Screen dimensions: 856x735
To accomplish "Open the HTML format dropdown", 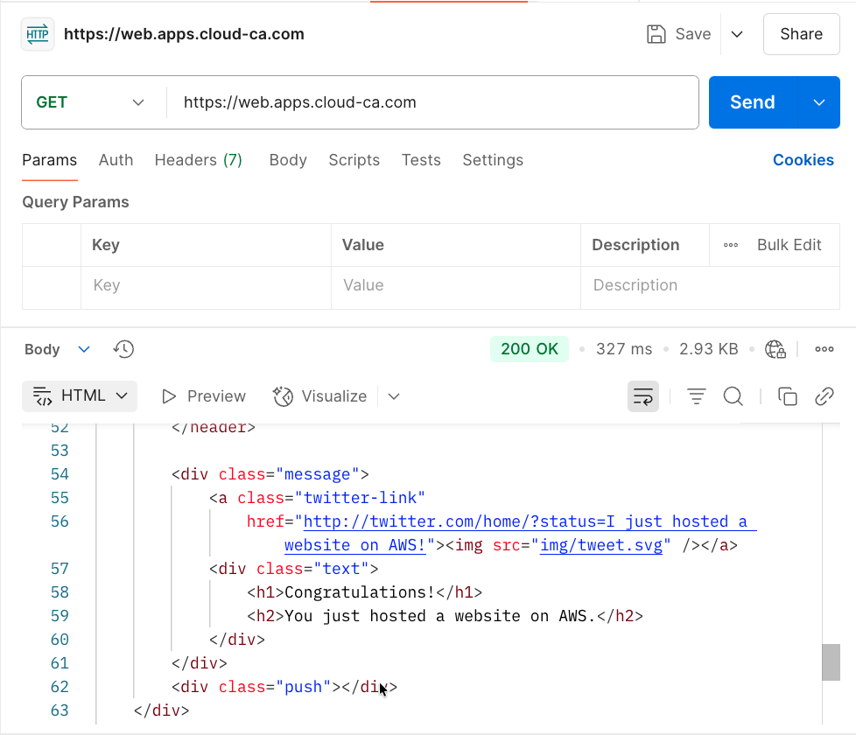I will click(x=80, y=396).
